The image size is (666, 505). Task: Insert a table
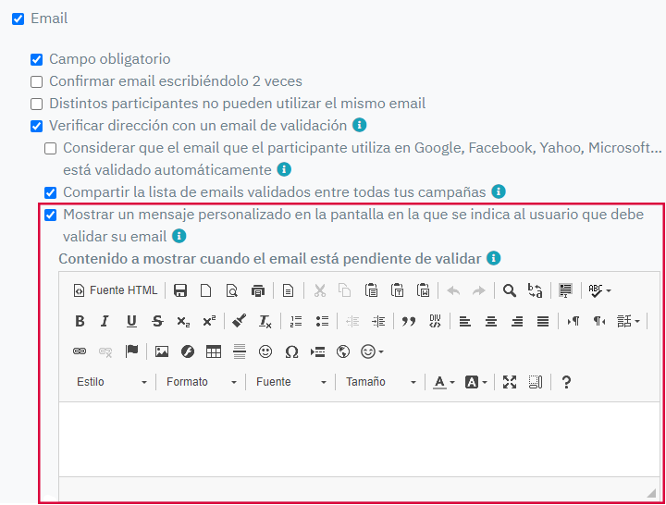[214, 351]
